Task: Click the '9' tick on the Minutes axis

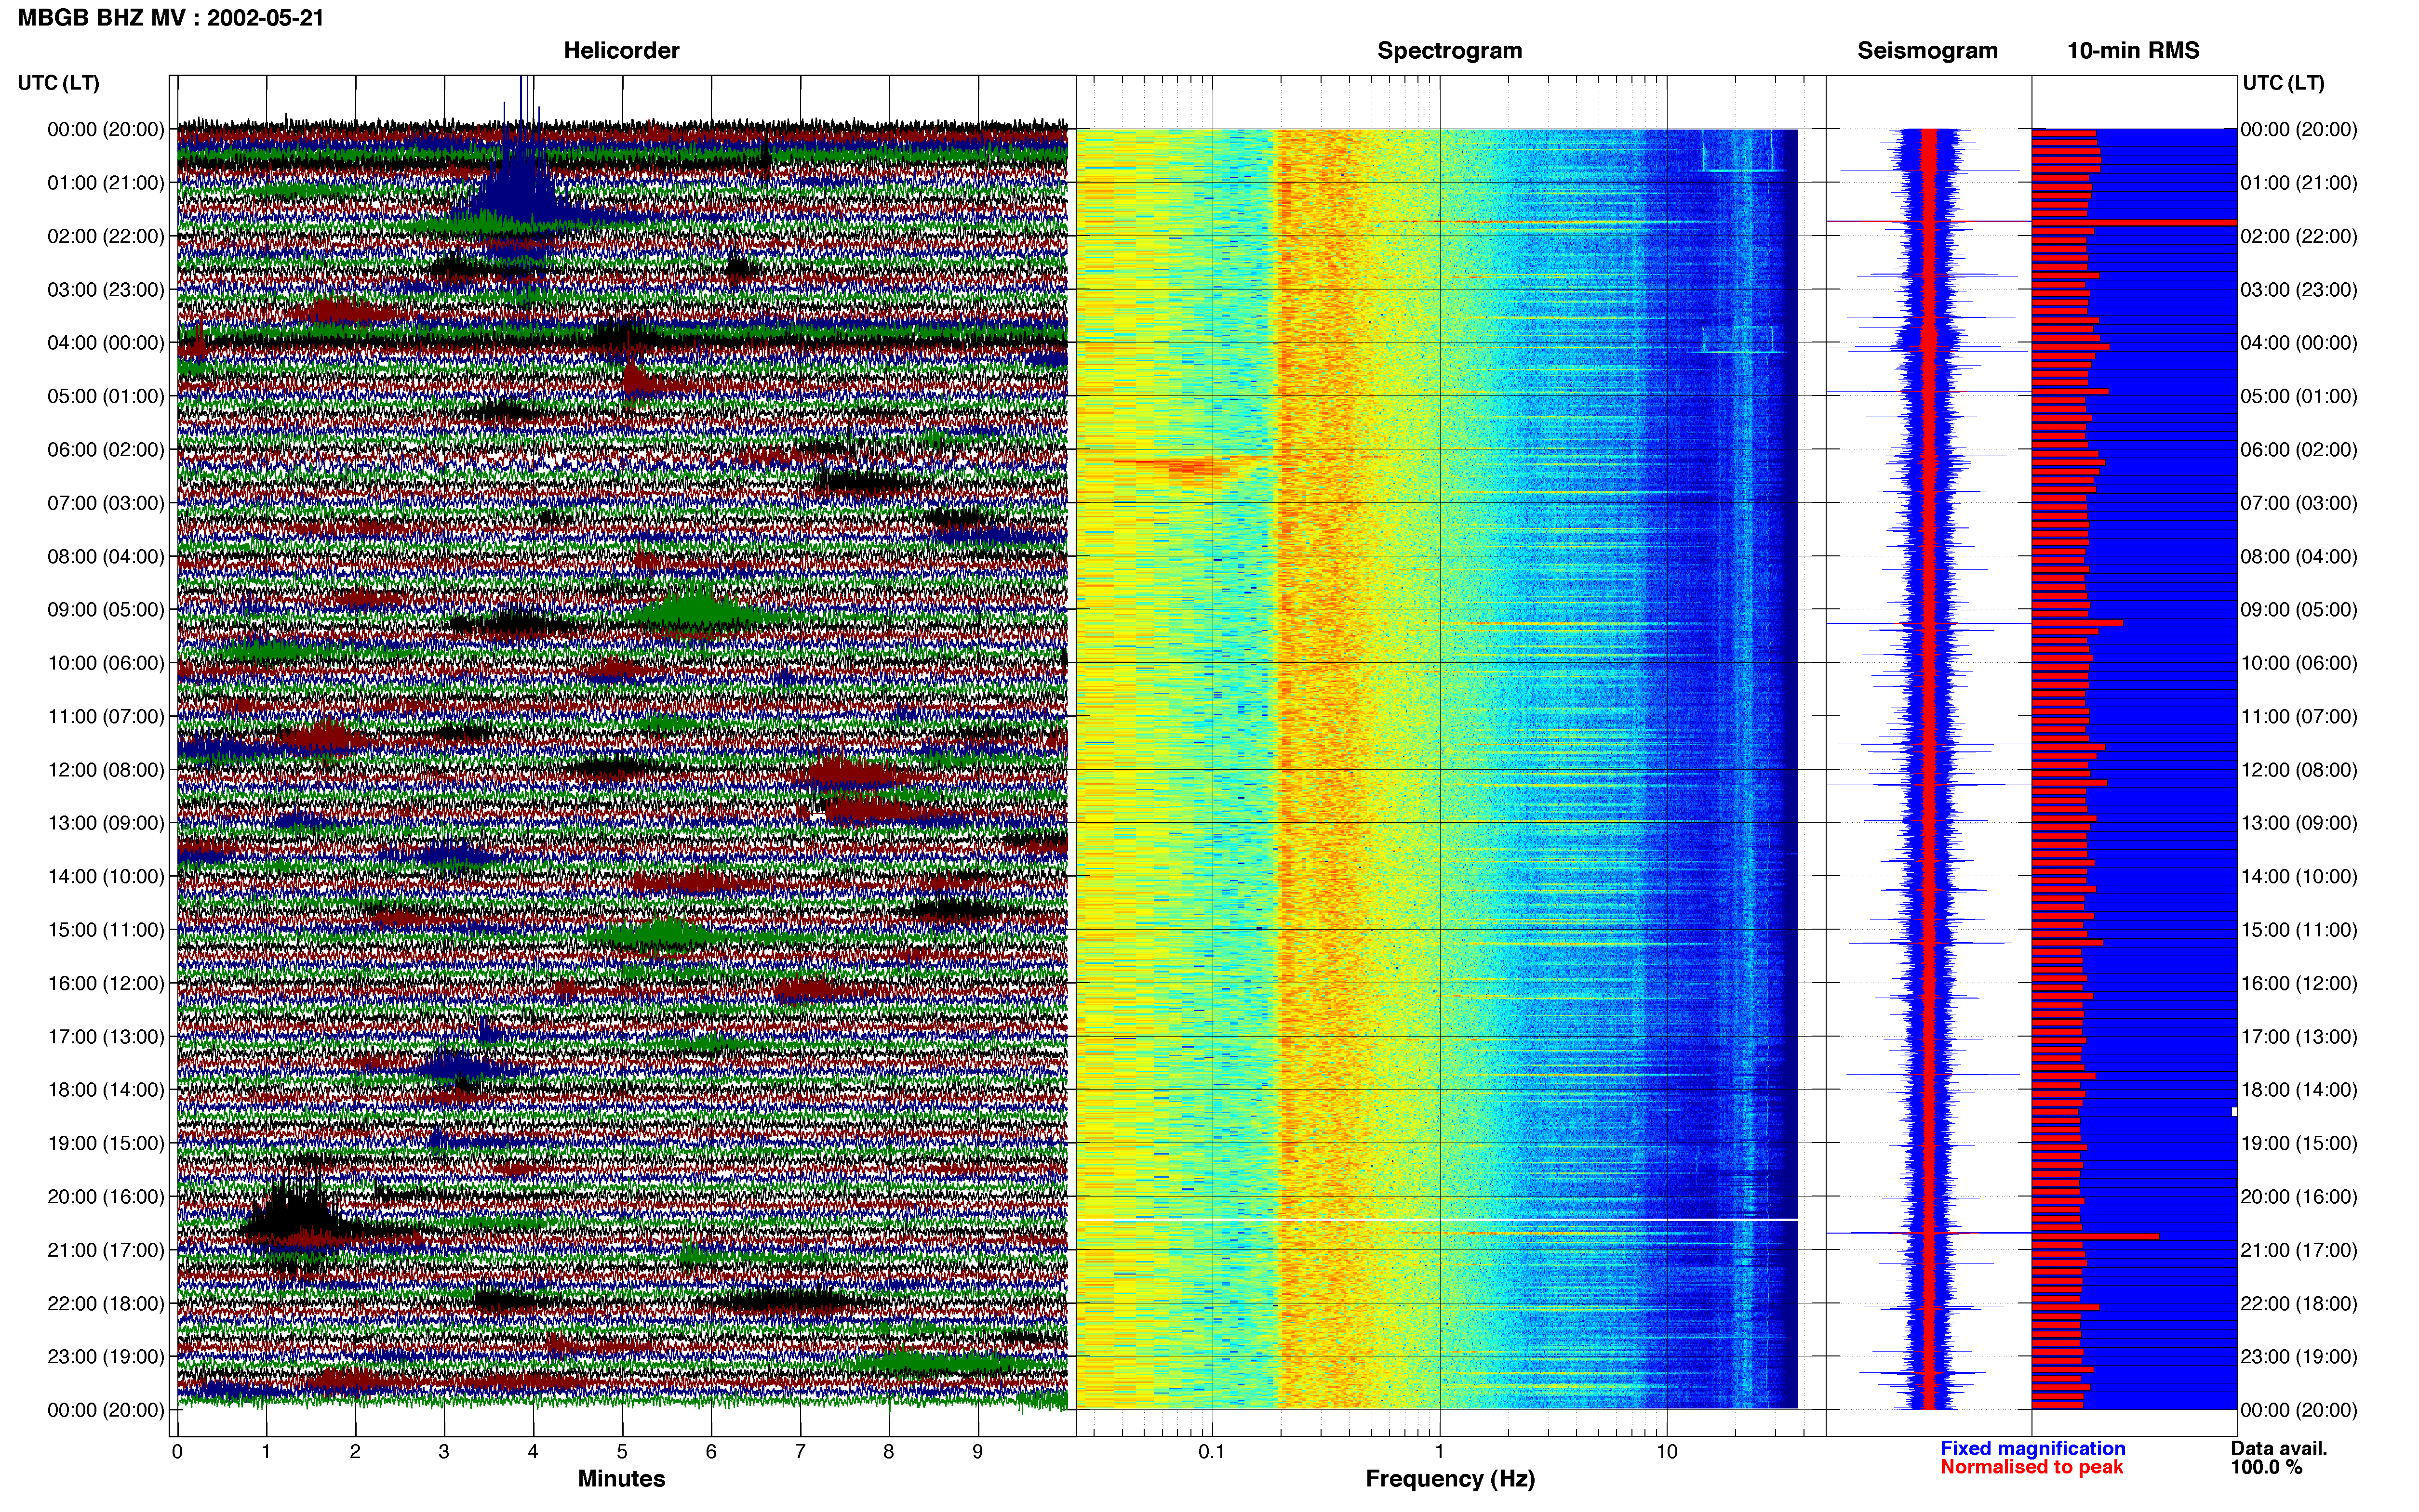Action: tap(977, 1452)
